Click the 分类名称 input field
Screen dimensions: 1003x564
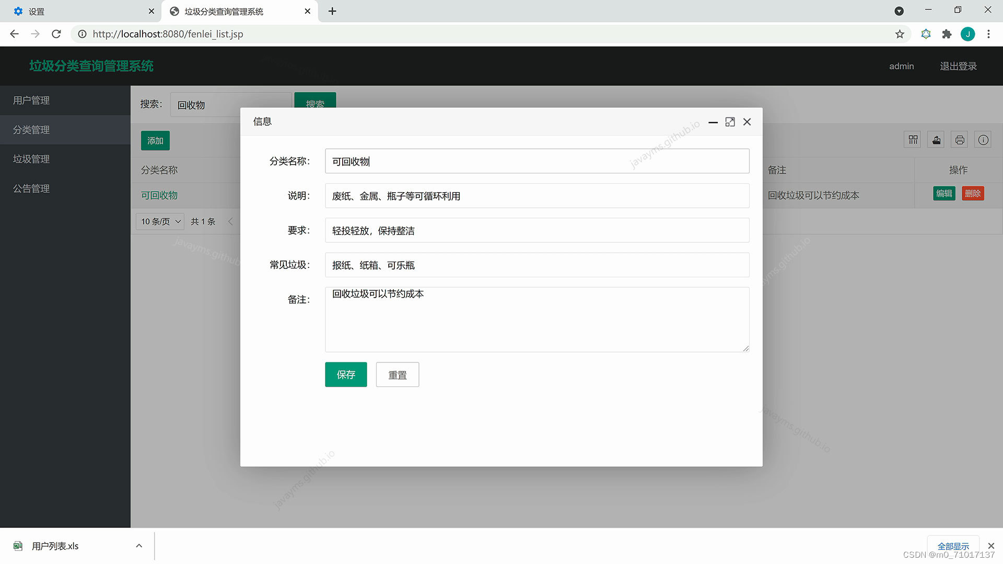click(537, 160)
